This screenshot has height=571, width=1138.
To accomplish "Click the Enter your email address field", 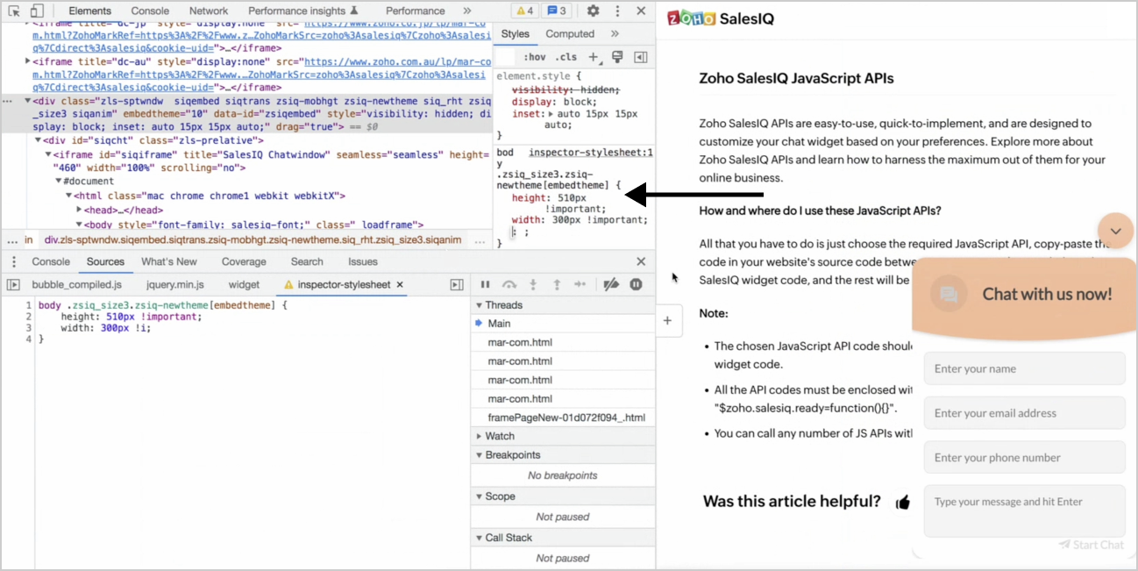I will [1024, 413].
